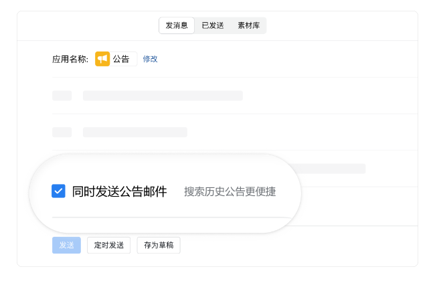This screenshot has width=435, height=281.
Task: Click the blank area right of 存为草稿
Action: 294,245
